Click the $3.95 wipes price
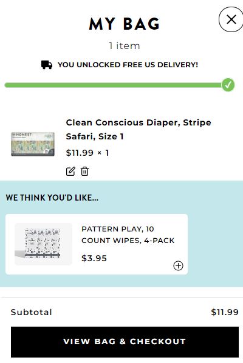Image resolution: width=243 pixels, height=363 pixels. [94, 258]
